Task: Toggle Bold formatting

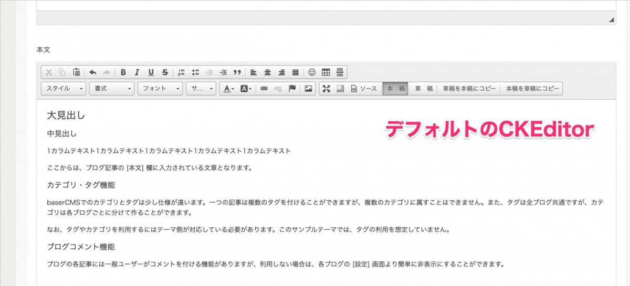Action: [x=123, y=72]
